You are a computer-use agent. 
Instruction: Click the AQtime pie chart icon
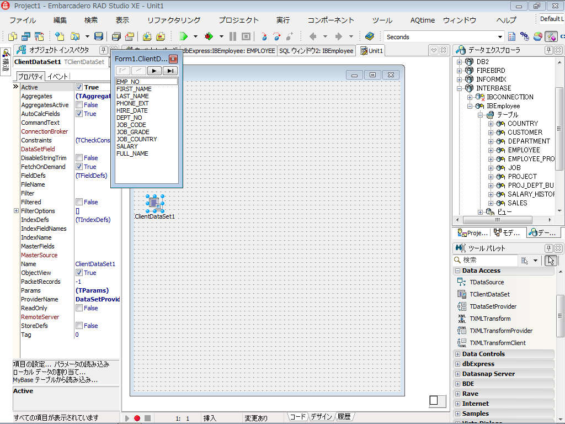(x=537, y=36)
